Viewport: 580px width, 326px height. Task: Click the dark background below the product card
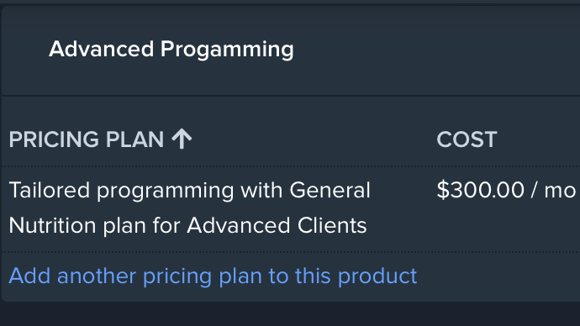coord(290,314)
